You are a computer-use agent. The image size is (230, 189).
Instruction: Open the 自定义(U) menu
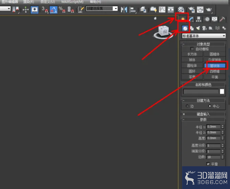[x=48, y=2]
